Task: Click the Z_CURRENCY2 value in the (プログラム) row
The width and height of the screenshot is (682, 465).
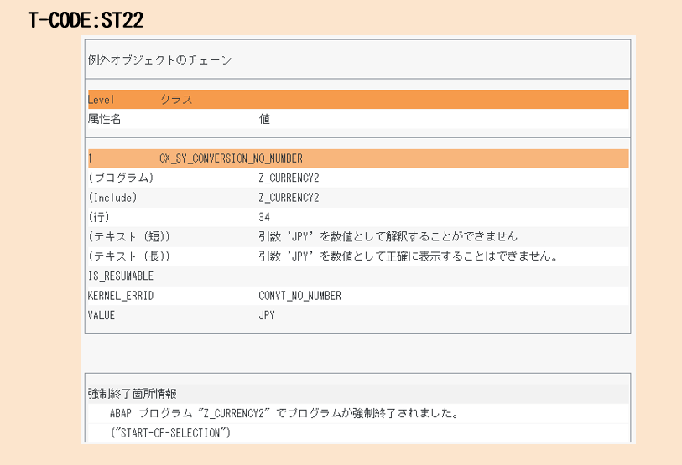Action: point(289,178)
